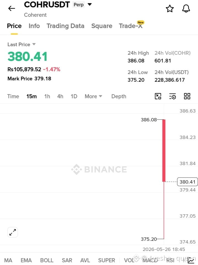This screenshot has width=198, height=265.
Task: Toggle the VOL indicator
Action: (129, 260)
